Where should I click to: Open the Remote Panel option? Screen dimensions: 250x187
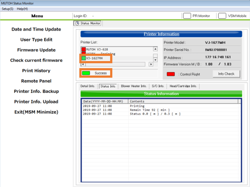(x=36, y=81)
